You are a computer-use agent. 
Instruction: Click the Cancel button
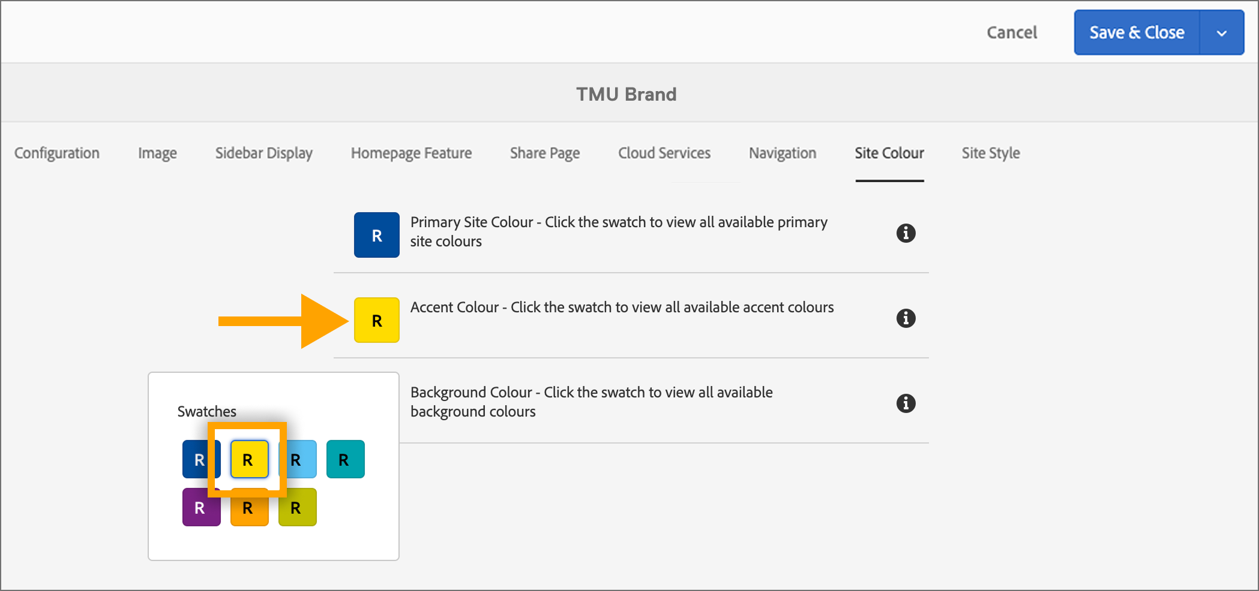pyautogui.click(x=1011, y=32)
